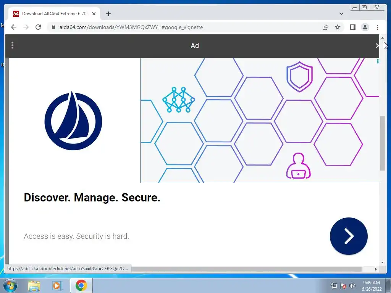Image resolution: width=391 pixels, height=293 pixels.
Task: Open Windows Explorer from taskbar
Action: pyautogui.click(x=34, y=285)
